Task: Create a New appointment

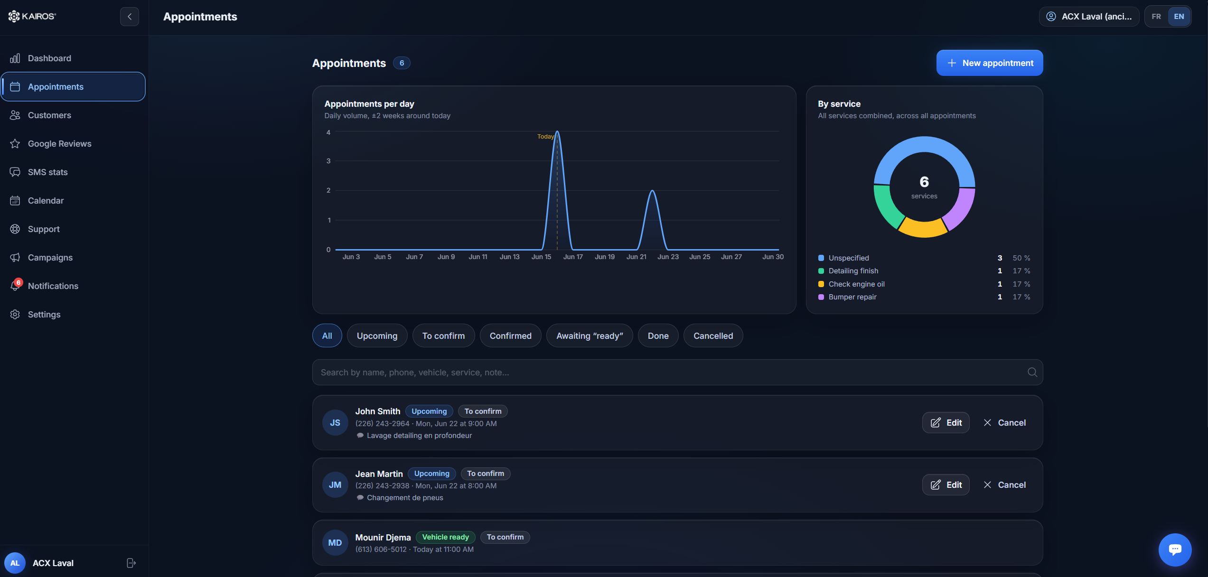Action: (990, 63)
